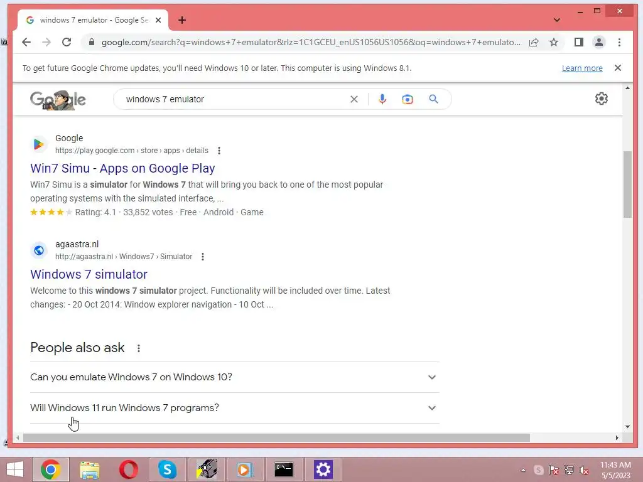The image size is (643, 482).
Task: Open more options for agaastra.nl result
Action: click(203, 257)
